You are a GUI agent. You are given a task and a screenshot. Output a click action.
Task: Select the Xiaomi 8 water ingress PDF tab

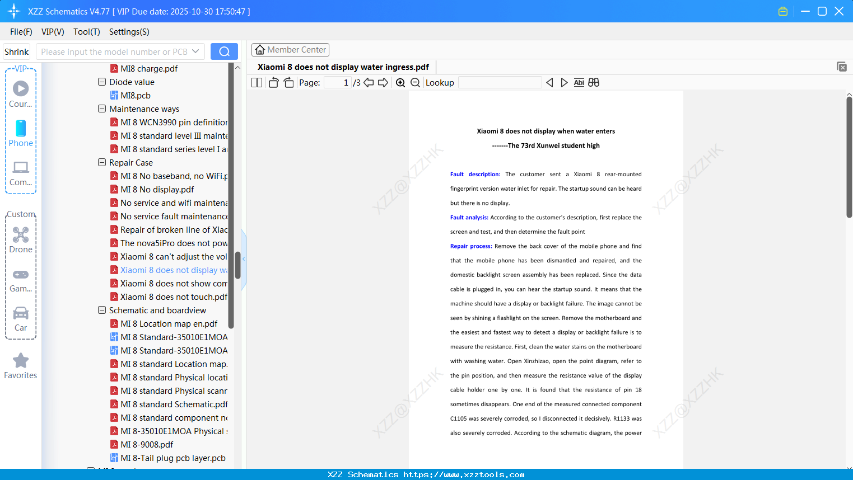pos(343,67)
